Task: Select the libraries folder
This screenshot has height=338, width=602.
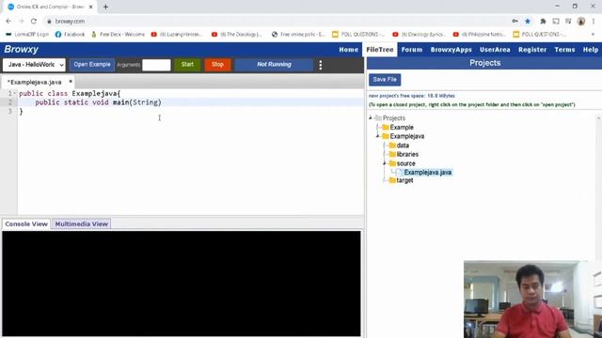Action: pos(407,154)
